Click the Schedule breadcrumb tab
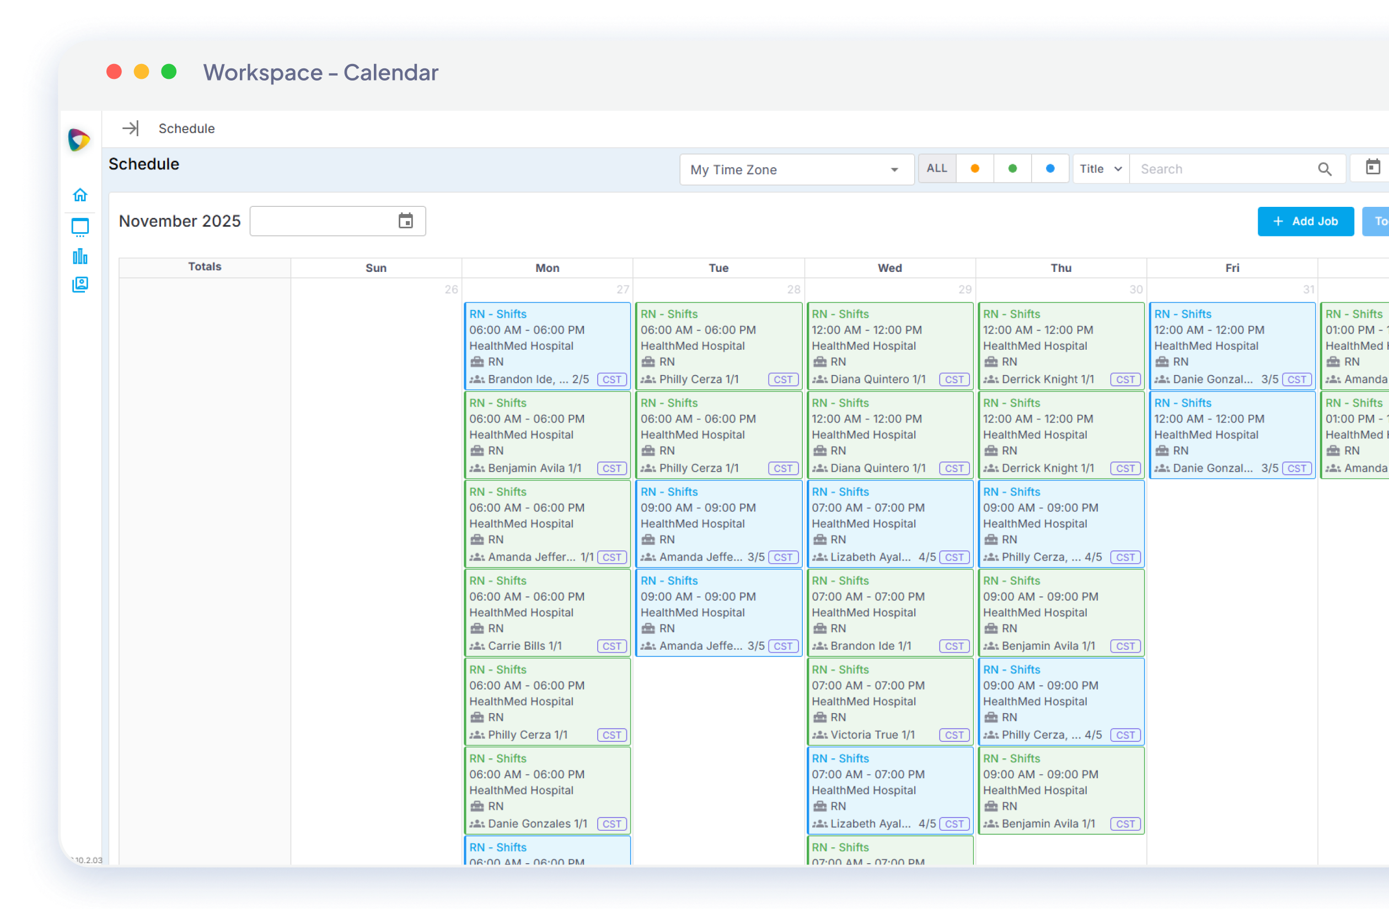The height and width of the screenshot is (909, 1389). point(187,129)
